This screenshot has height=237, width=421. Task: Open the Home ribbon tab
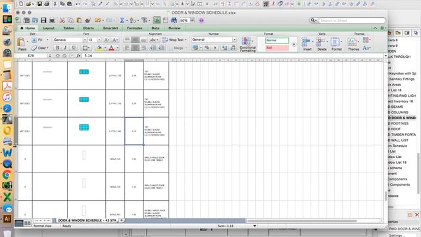pos(28,28)
